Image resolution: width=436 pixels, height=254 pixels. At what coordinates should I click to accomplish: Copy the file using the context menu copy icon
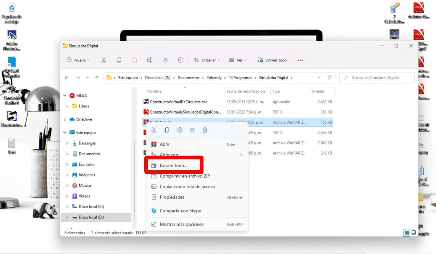(166, 130)
